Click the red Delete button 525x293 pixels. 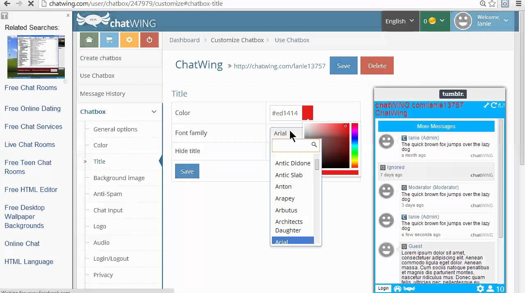377,65
